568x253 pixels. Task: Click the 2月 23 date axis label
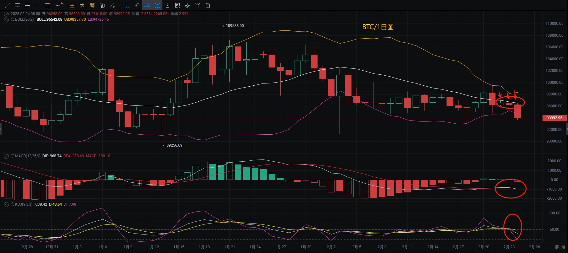point(509,247)
